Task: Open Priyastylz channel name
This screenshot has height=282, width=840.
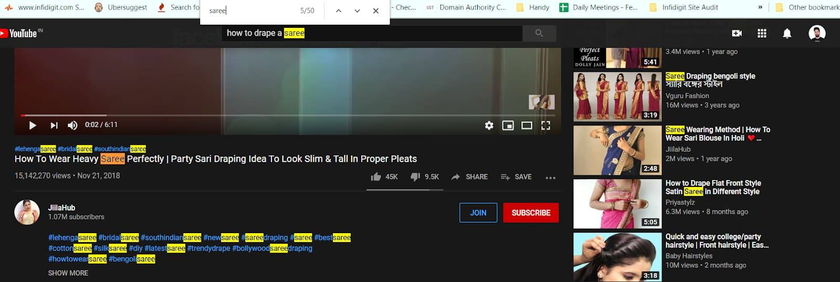Action: pos(680,203)
